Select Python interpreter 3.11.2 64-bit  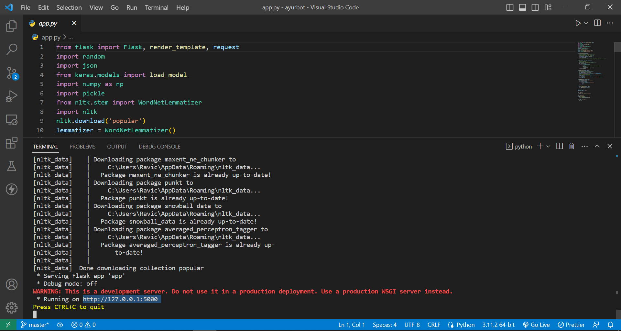[x=498, y=325]
